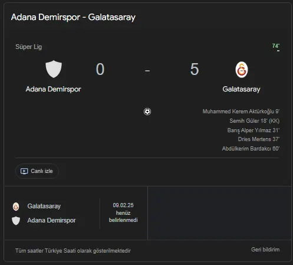Open Canlı izle live watch button
293x265 pixels.
[37, 171]
